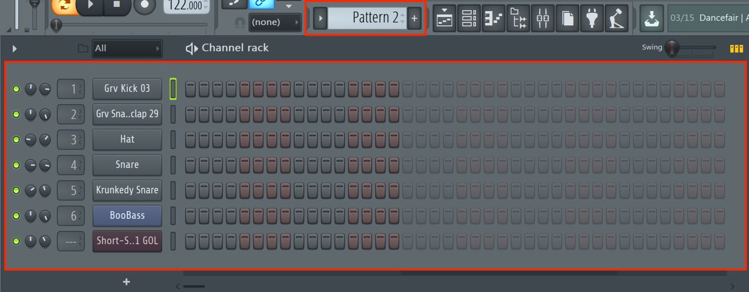
Task: Open the All channel filter dropdown
Action: [x=127, y=48]
